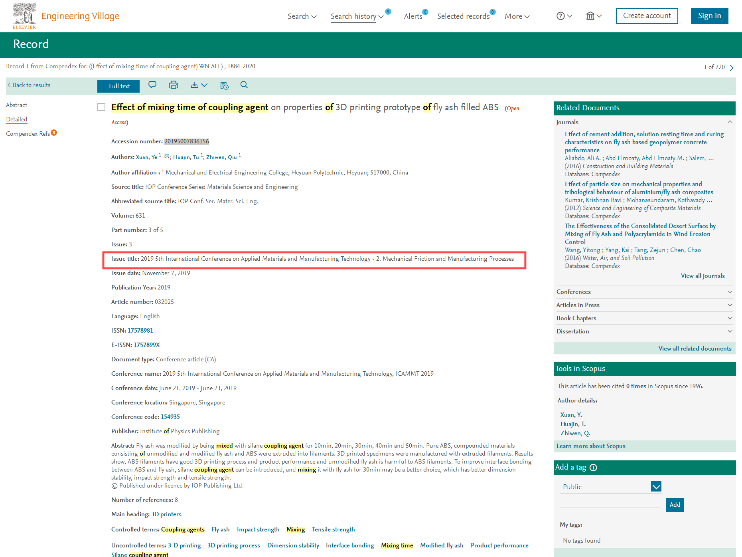742x557 pixels.
Task: Click the 3D printers main heading link
Action: click(166, 514)
